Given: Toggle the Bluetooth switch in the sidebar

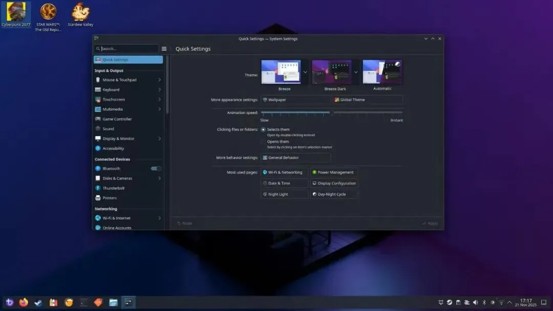Looking at the screenshot, I should point(156,168).
